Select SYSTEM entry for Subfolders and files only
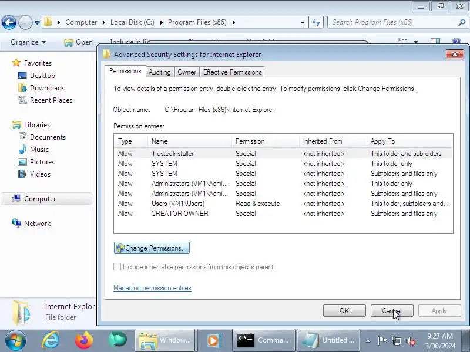The width and height of the screenshot is (470, 352). click(283, 174)
